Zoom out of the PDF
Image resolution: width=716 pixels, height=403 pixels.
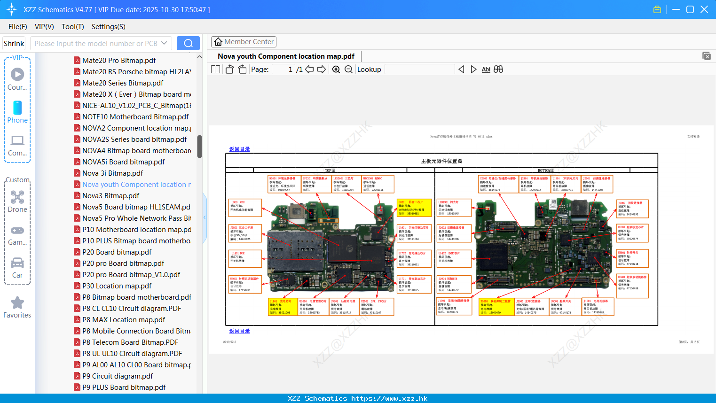(x=348, y=70)
